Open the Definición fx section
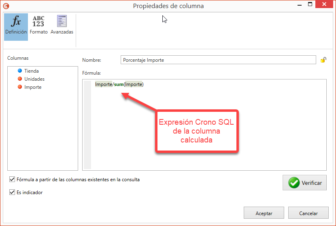 (16, 25)
